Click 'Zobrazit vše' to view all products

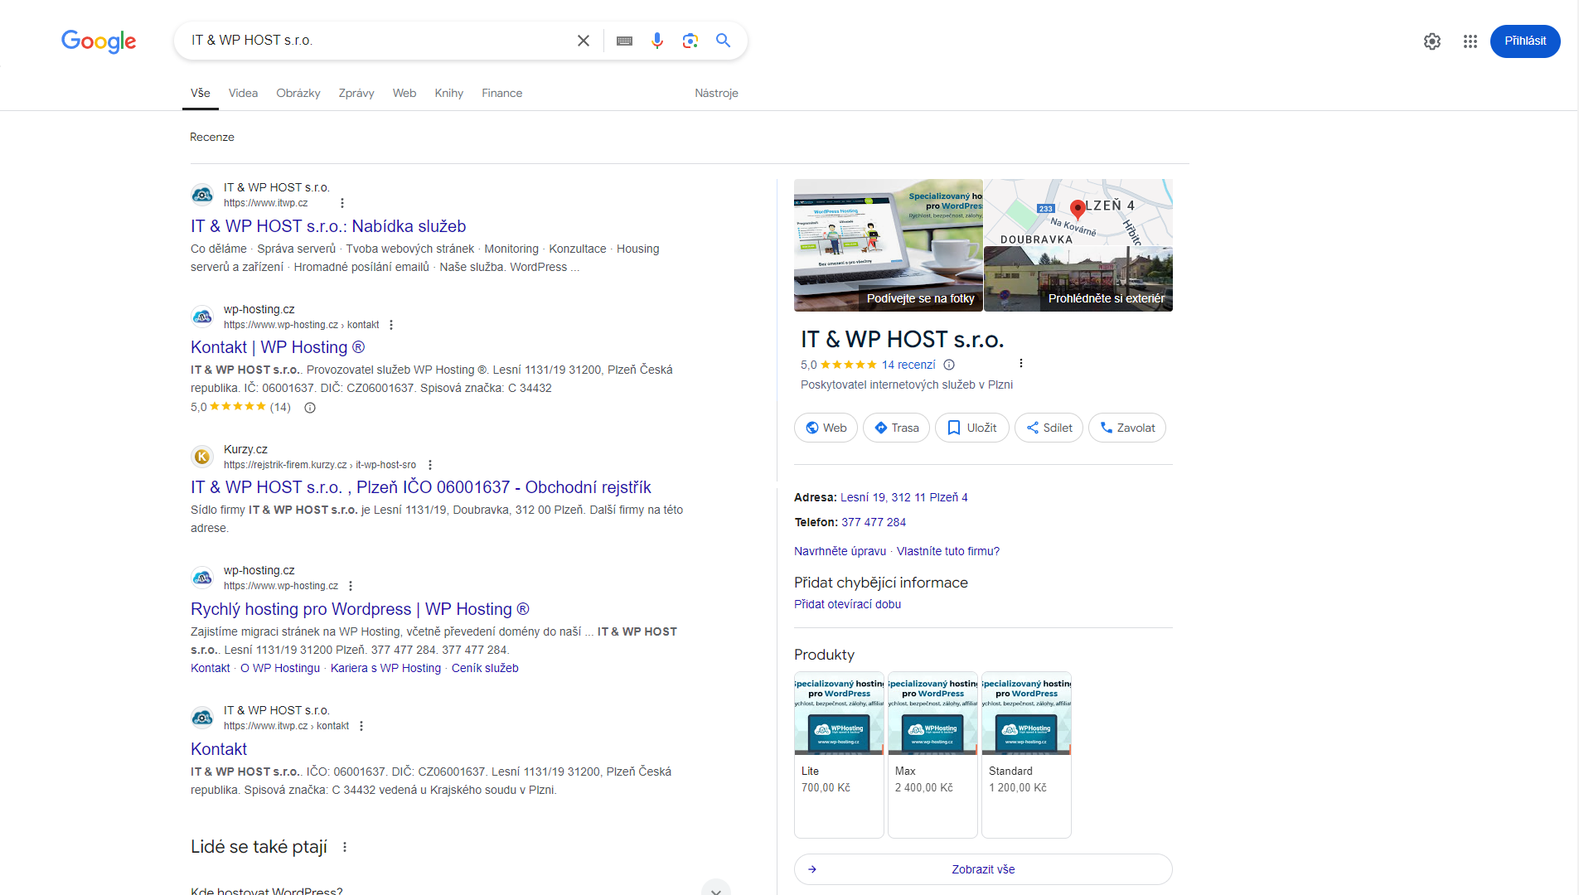pyautogui.click(x=983, y=869)
